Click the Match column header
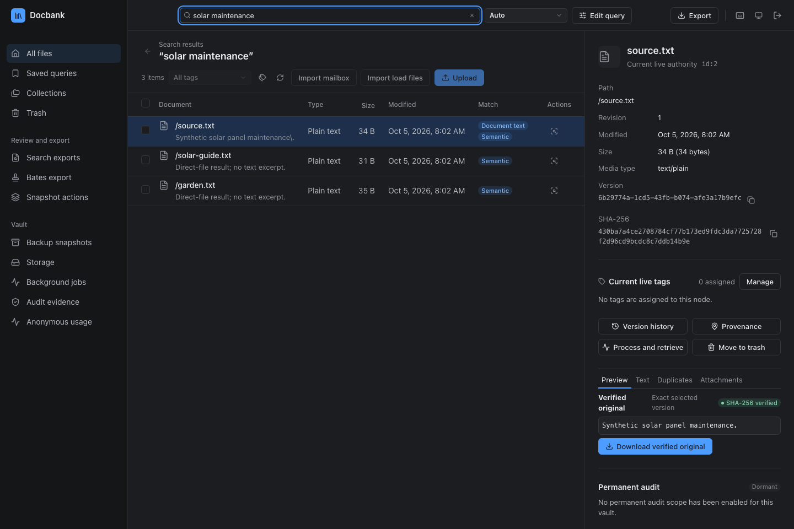This screenshot has width=794, height=529. click(488, 105)
